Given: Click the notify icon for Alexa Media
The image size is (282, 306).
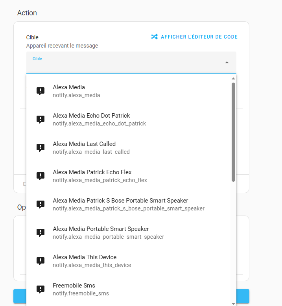Looking at the screenshot, I should point(41,91).
